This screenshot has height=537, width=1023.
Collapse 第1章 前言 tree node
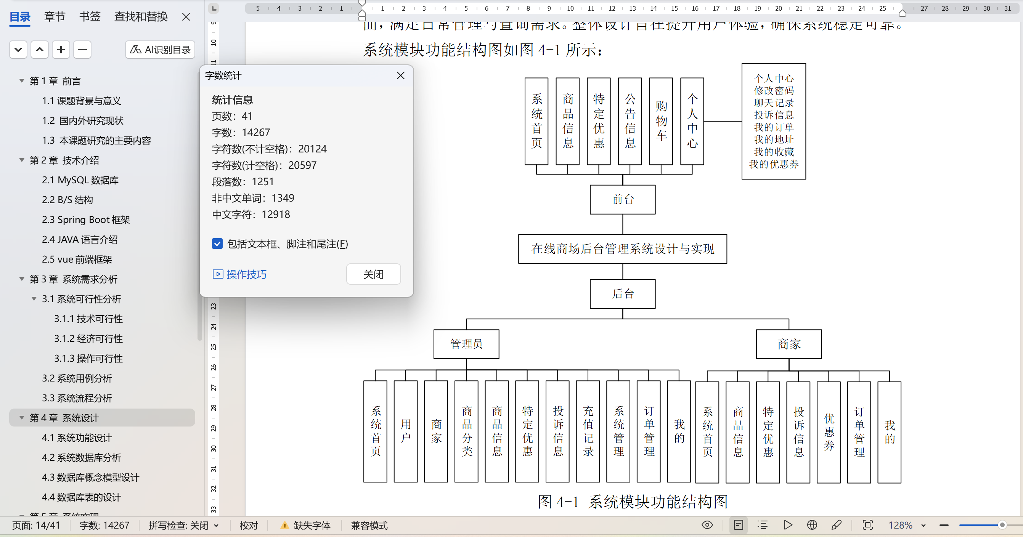tap(22, 81)
